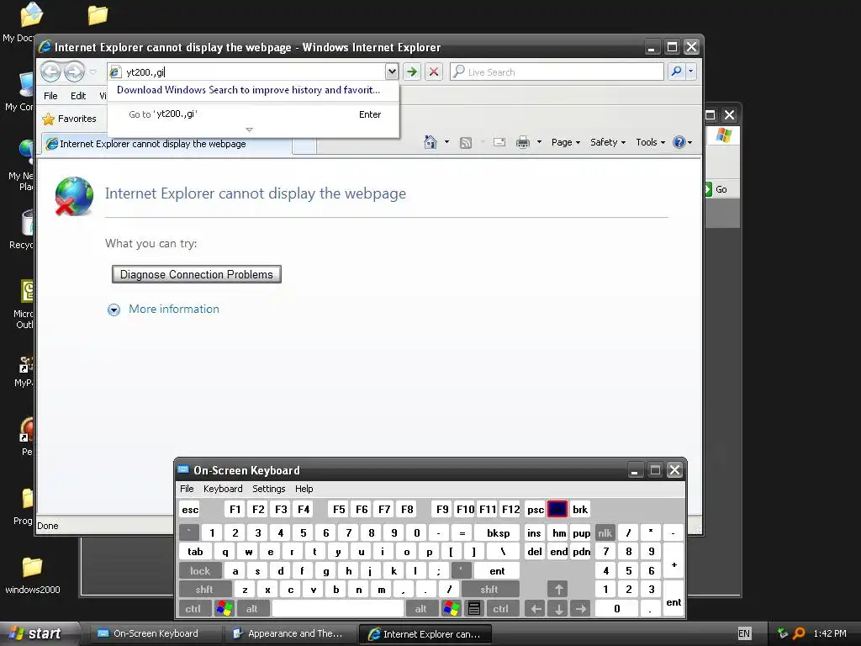Click the up arrow key on On-Screen Keyboard

click(x=558, y=590)
